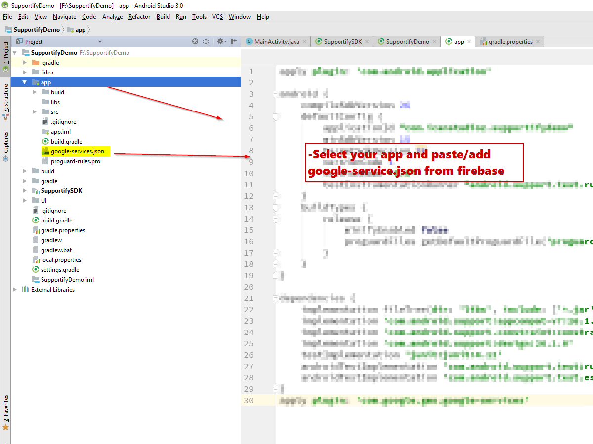Open the Help menu
Viewport: 593px width, 444px height.
263,17
